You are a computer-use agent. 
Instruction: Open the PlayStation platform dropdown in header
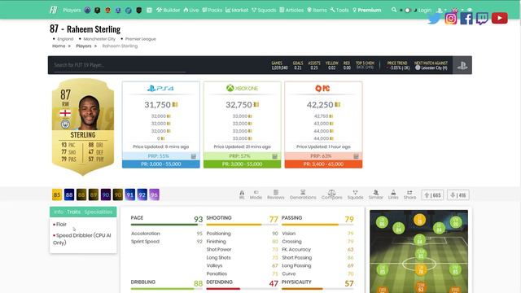tap(440, 11)
